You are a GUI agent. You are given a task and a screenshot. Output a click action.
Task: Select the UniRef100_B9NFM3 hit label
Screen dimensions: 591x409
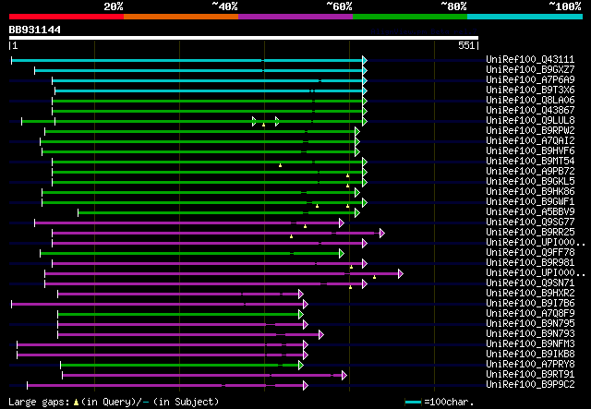(530, 344)
